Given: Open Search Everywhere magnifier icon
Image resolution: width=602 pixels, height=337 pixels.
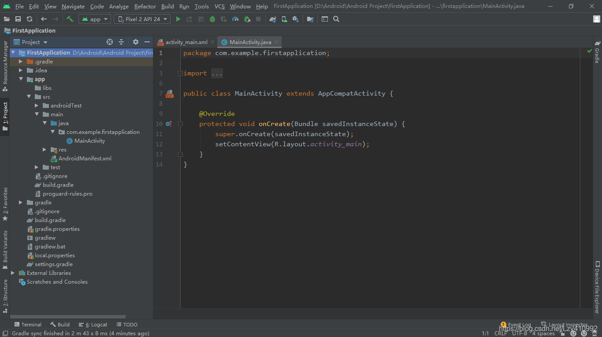Looking at the screenshot, I should click(x=336, y=19).
